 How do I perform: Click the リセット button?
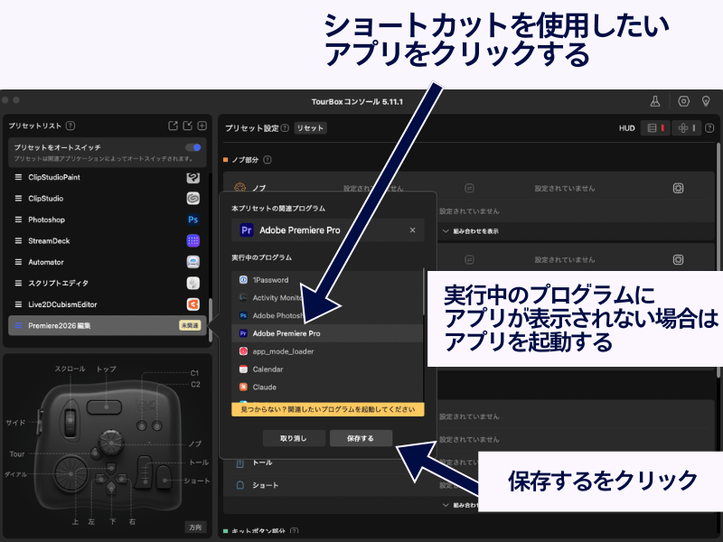[x=310, y=128]
